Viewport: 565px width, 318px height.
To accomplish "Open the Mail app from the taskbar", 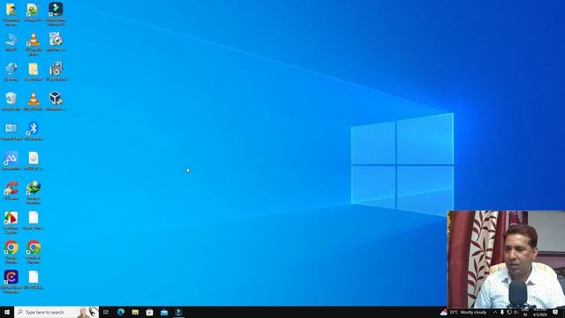I will point(164,312).
